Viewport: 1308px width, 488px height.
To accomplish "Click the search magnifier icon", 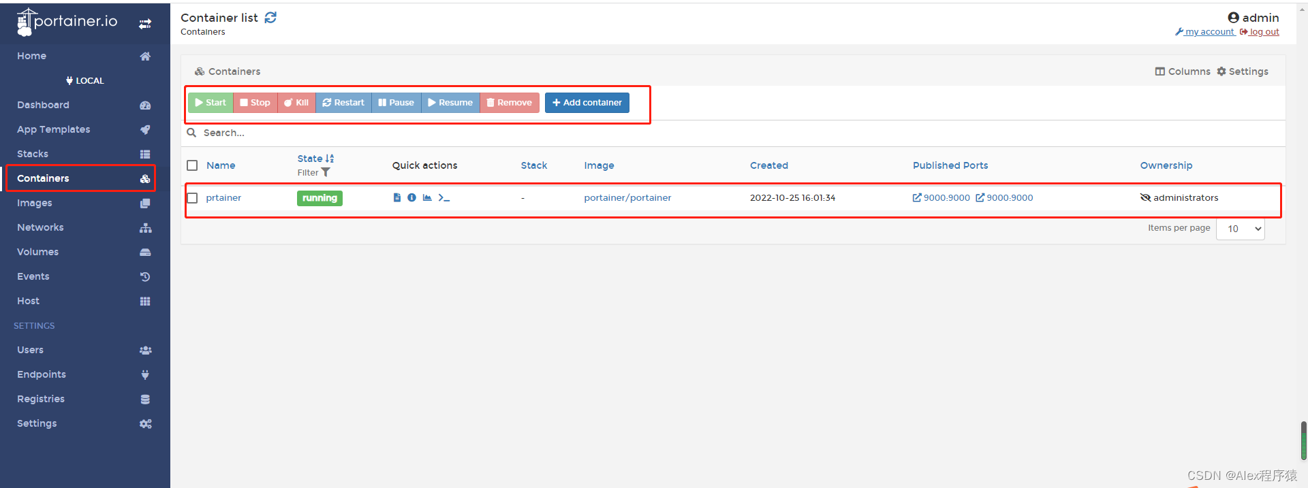I will point(192,133).
